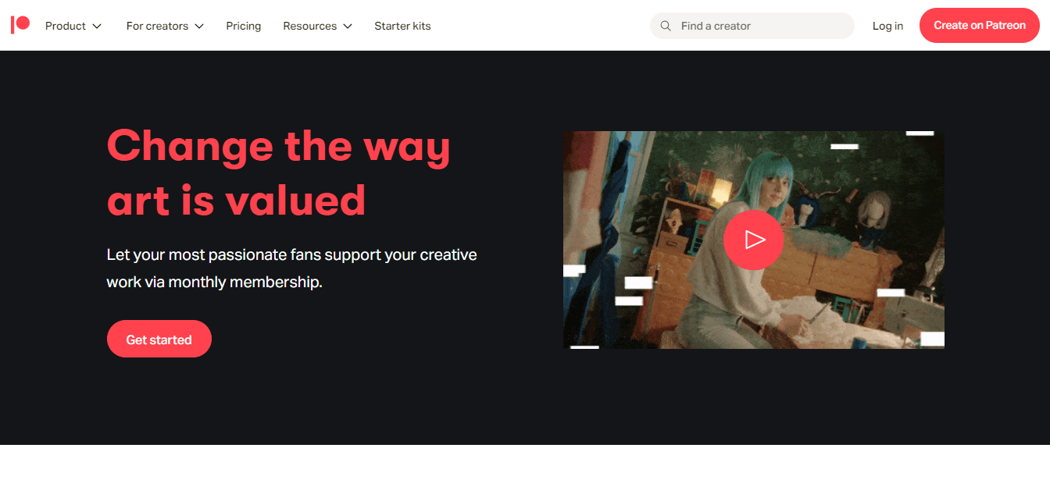The width and height of the screenshot is (1050, 480).
Task: Expand the chevron beside For creators
Action: [199, 27]
